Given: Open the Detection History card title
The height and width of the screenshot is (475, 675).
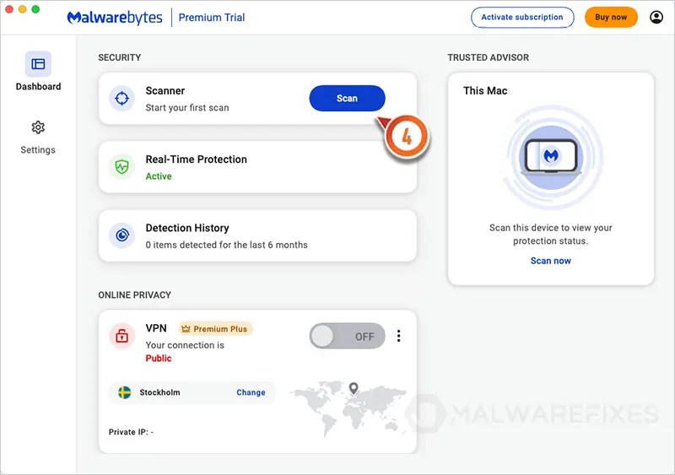Looking at the screenshot, I should [187, 228].
